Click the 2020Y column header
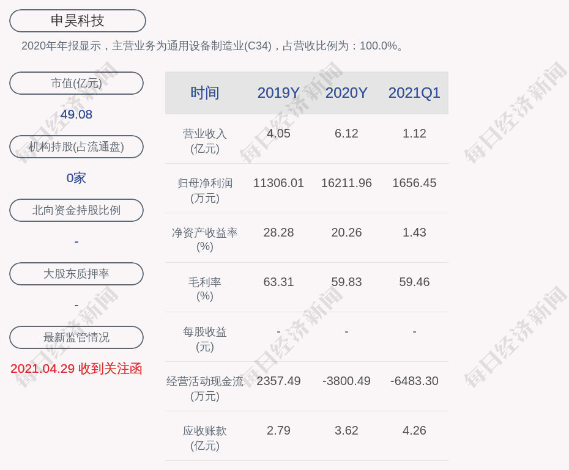Viewport: 569px width, 470px height. (346, 93)
